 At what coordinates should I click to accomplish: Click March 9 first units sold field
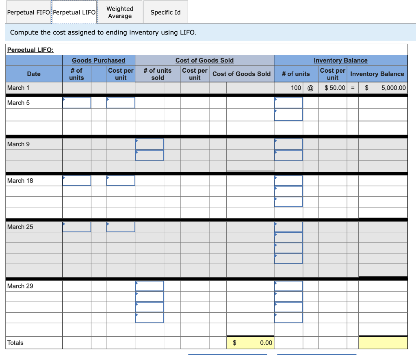coord(149,144)
